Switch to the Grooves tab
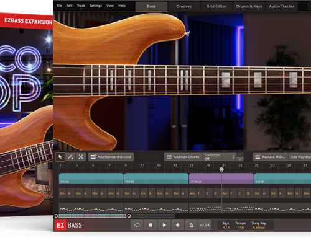Screen dimensions: 311x248 click(x=184, y=6)
